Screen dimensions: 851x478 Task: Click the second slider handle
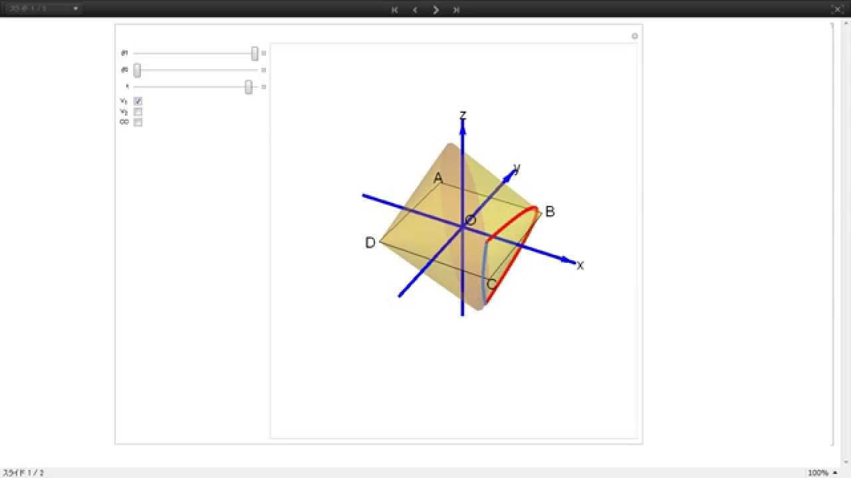[x=137, y=70]
